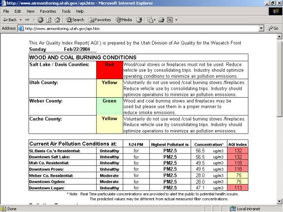Click the 'AQI Index' column header
283x212 pixels.
coord(237,145)
